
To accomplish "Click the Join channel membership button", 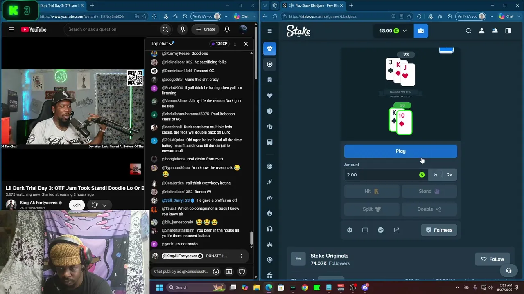I will (x=77, y=205).
